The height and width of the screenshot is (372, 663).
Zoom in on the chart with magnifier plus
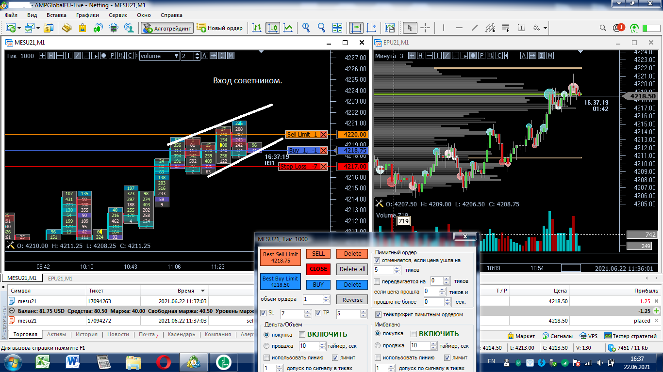coord(306,28)
